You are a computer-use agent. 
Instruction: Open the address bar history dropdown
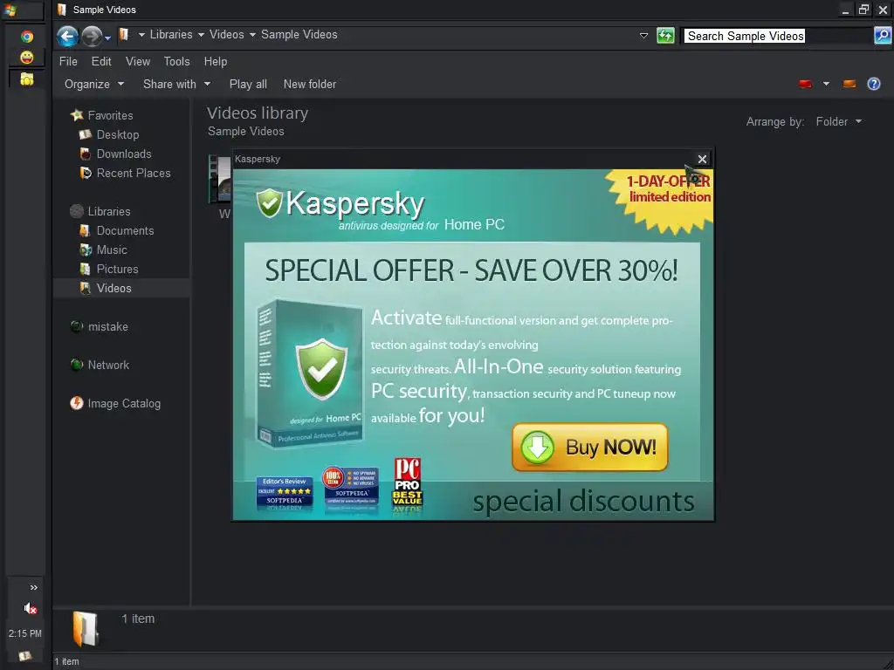[643, 35]
